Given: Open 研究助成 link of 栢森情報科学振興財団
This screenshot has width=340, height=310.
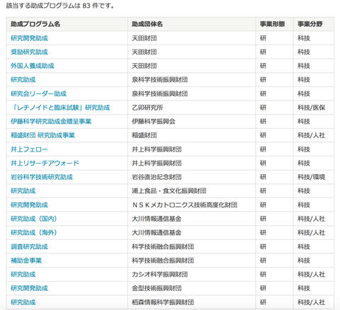Looking at the screenshot, I should tap(23, 302).
